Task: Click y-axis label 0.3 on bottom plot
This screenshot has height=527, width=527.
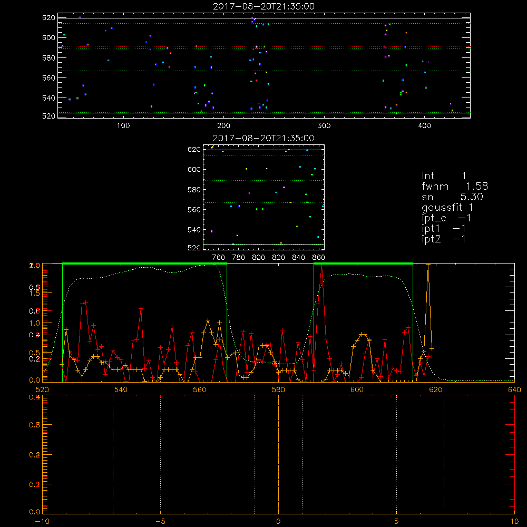Action: 35,425
